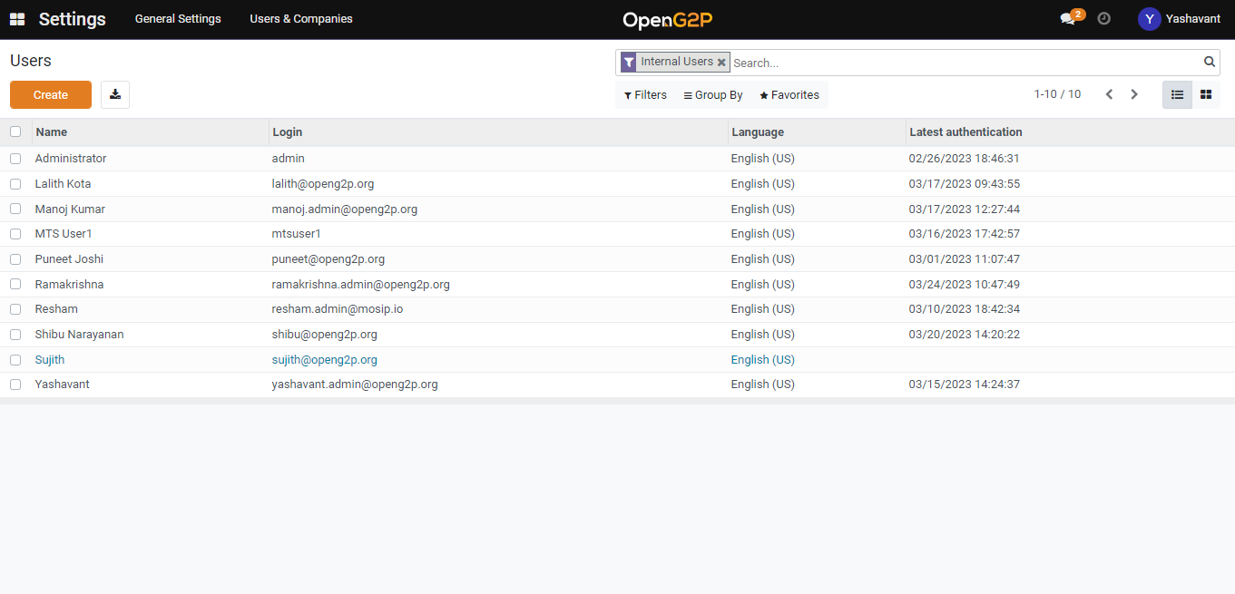Screen dimensions: 1235x594
Task: Open the activities clock icon
Action: (x=1103, y=18)
